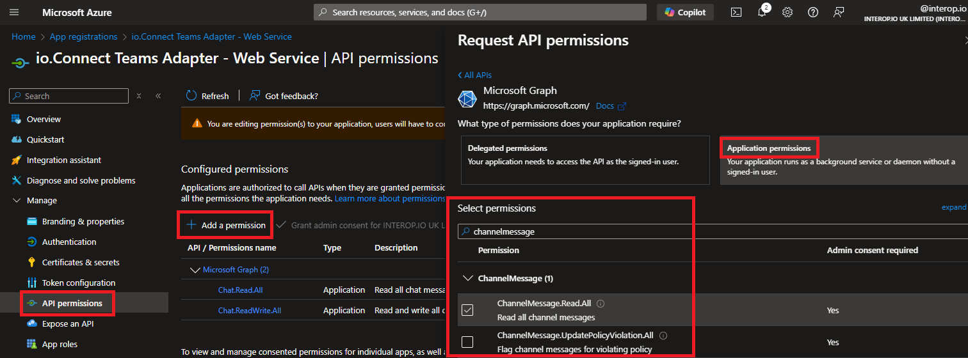Collapse the ChannelMessage permission group
The height and width of the screenshot is (358, 968).
467,279
